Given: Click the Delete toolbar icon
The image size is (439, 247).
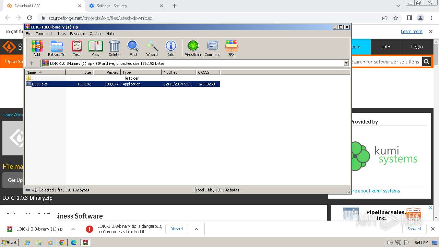Looking at the screenshot, I should pos(114,48).
